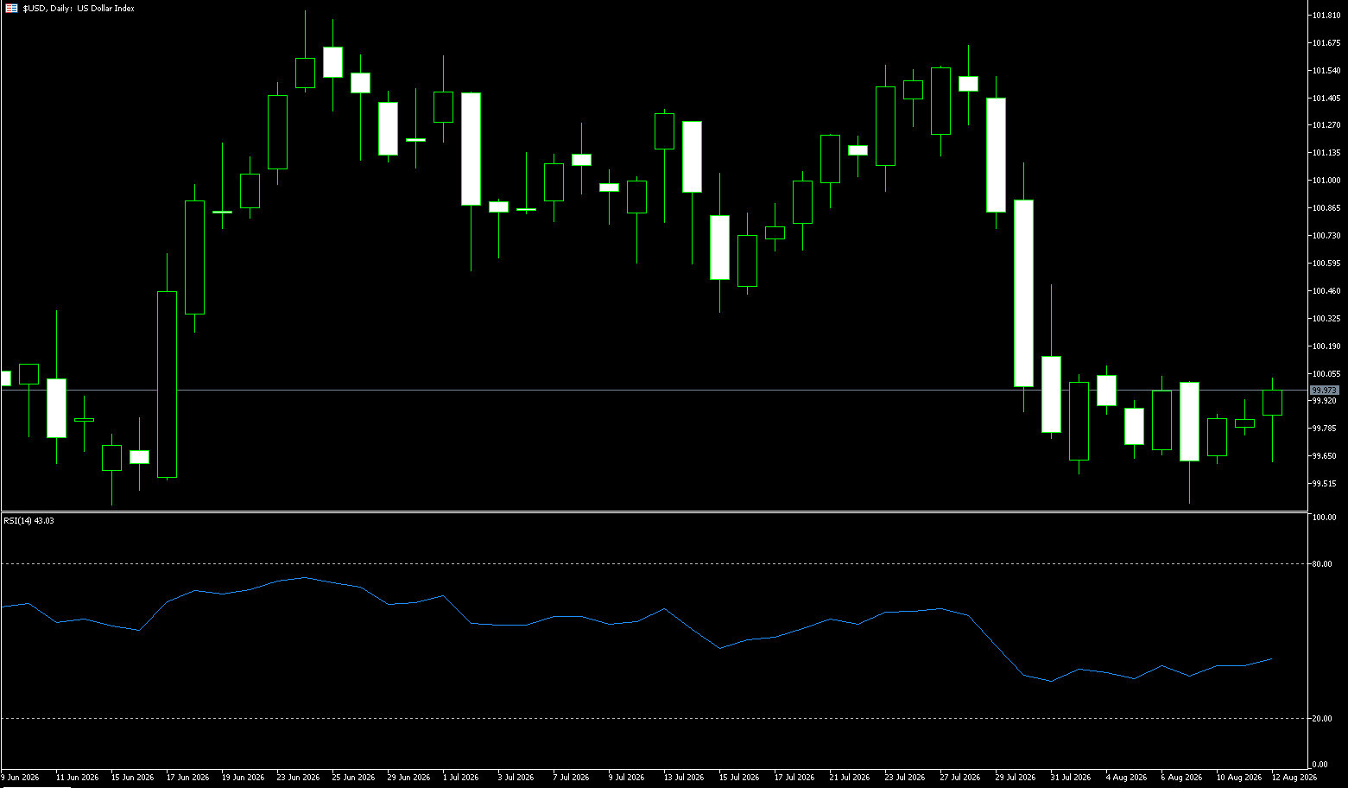Click the "29 Jul 2026" date label
Image resolution: width=1348 pixels, height=788 pixels.
pyautogui.click(x=1015, y=778)
